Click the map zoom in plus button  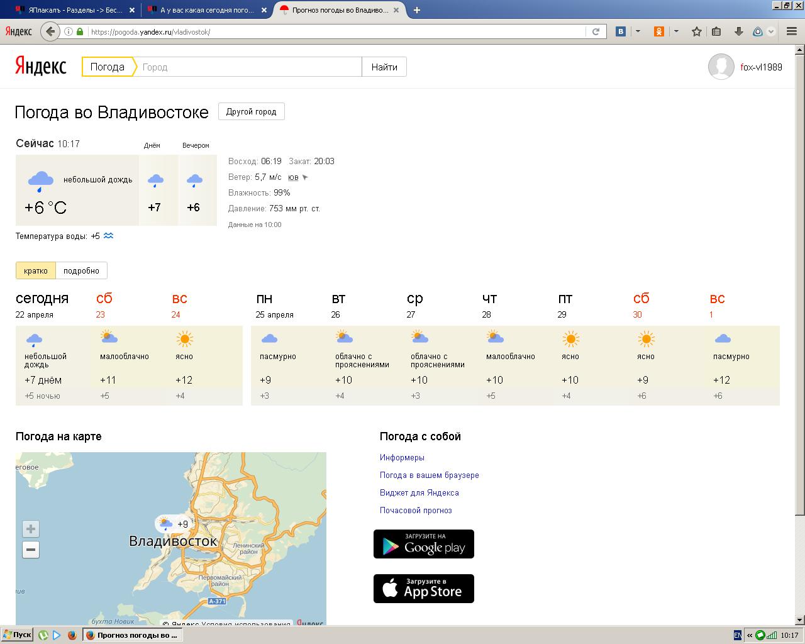point(30,529)
